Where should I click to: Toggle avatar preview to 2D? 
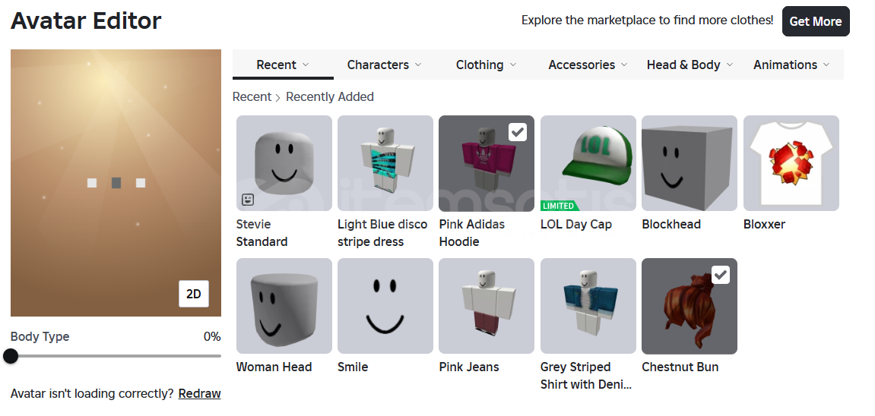(194, 294)
